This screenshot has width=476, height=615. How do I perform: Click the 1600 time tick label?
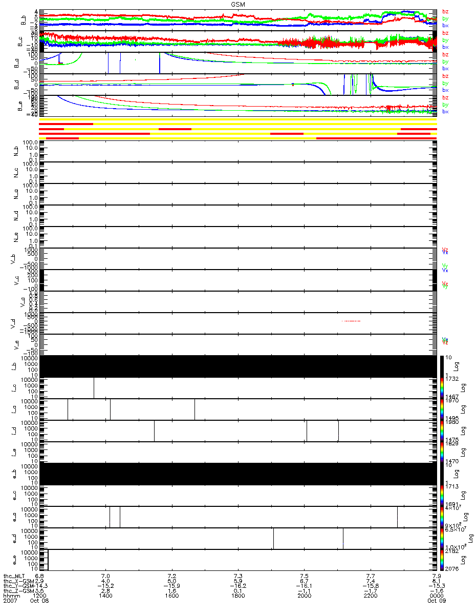pos(172,596)
